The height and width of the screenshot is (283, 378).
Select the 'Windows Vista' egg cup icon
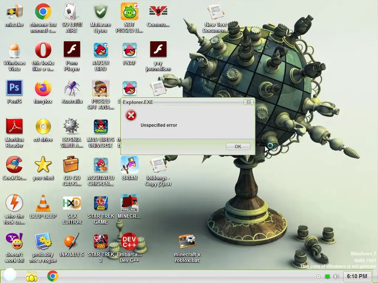14,50
